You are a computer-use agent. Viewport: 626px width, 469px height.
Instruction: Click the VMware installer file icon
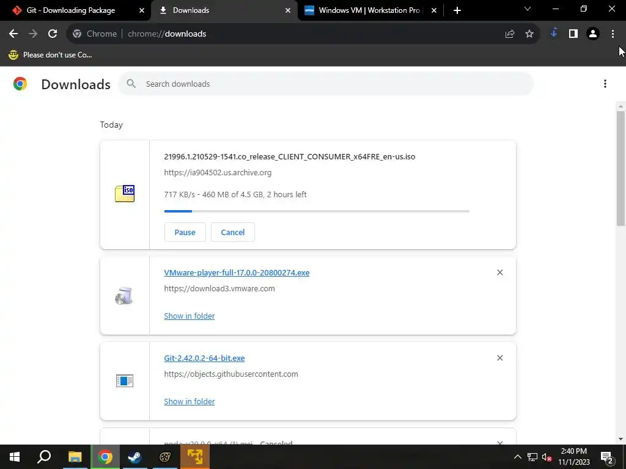(123, 296)
